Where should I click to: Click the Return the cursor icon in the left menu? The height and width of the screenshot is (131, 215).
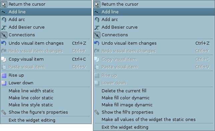pos(4,4)
